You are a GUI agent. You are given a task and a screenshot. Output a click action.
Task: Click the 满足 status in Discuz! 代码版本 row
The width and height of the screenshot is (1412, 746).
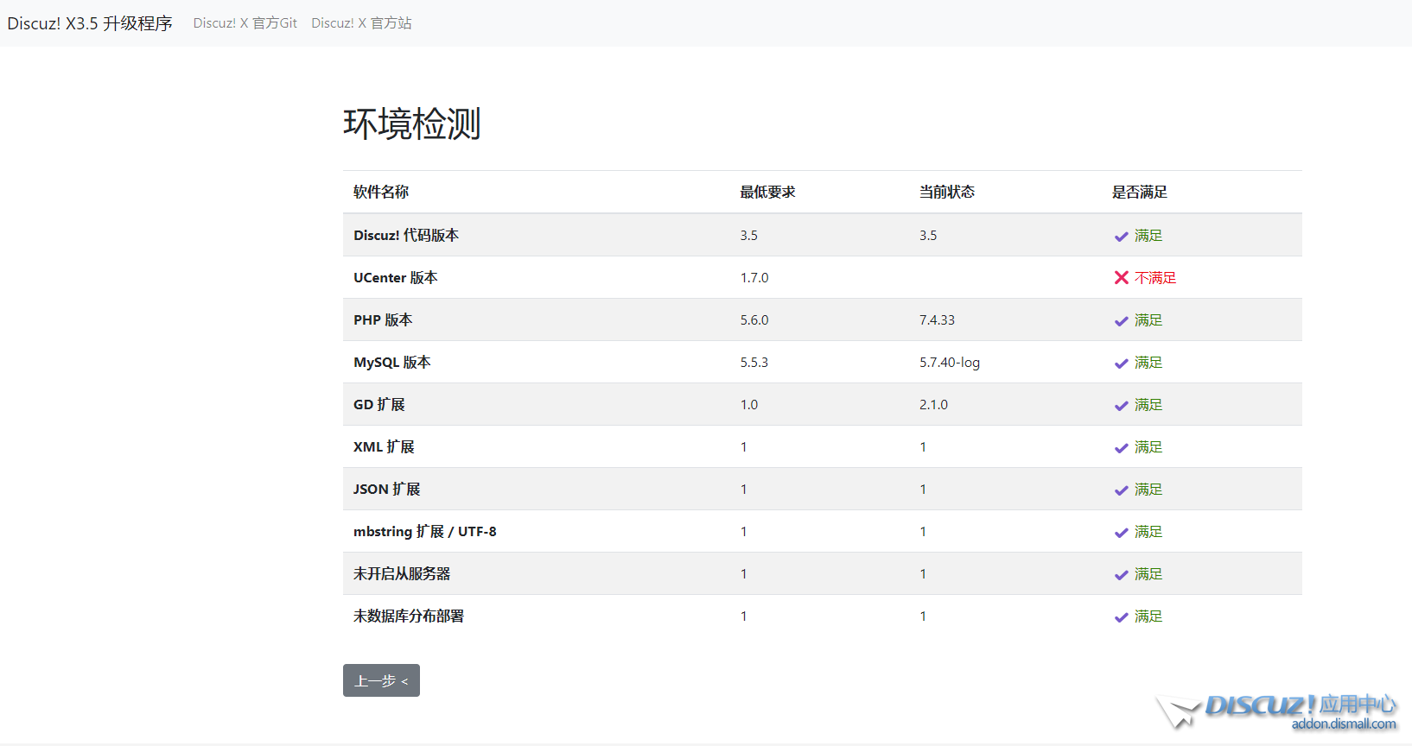click(x=1148, y=236)
